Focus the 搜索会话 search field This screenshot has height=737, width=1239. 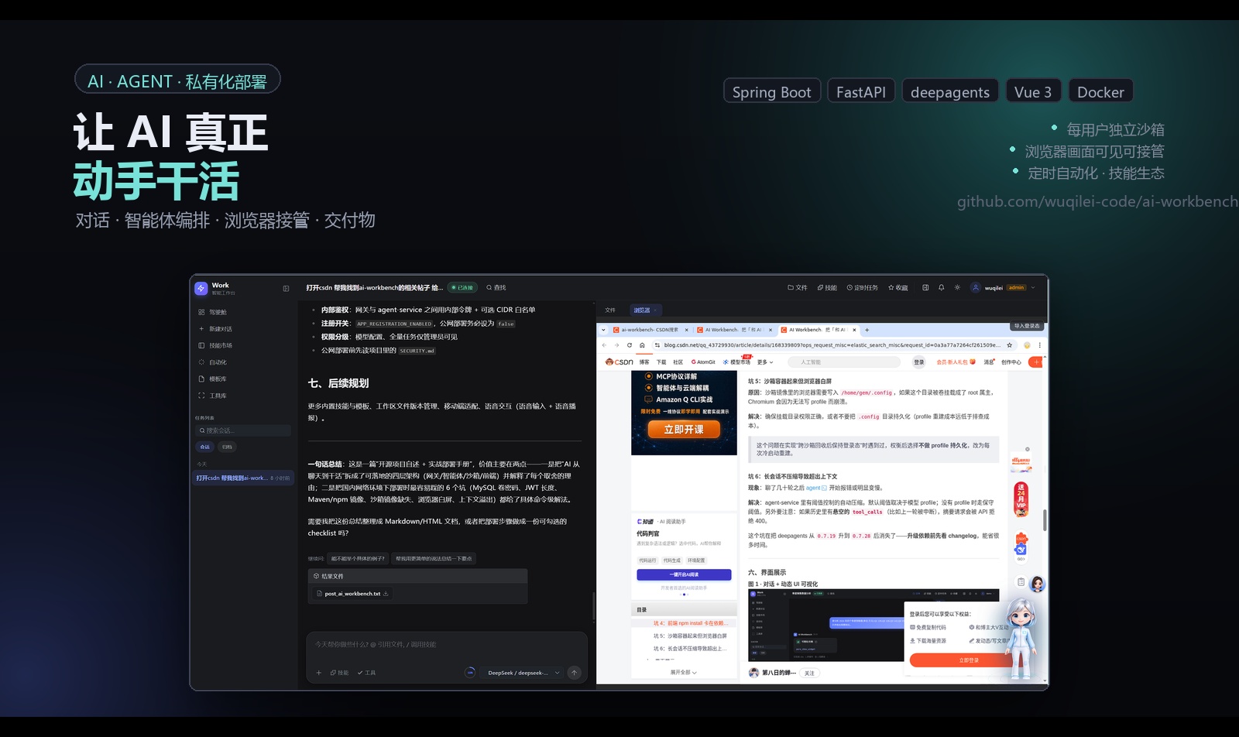(243, 430)
